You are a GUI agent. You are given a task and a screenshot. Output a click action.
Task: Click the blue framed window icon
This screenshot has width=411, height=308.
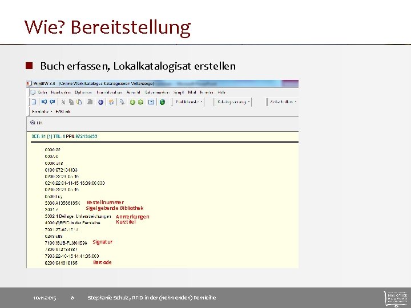(x=151, y=102)
